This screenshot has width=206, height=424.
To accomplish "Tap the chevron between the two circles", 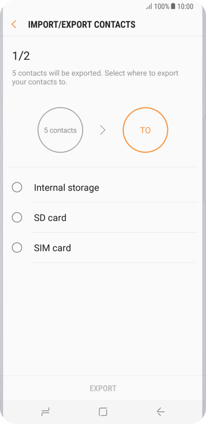I will 103,130.
